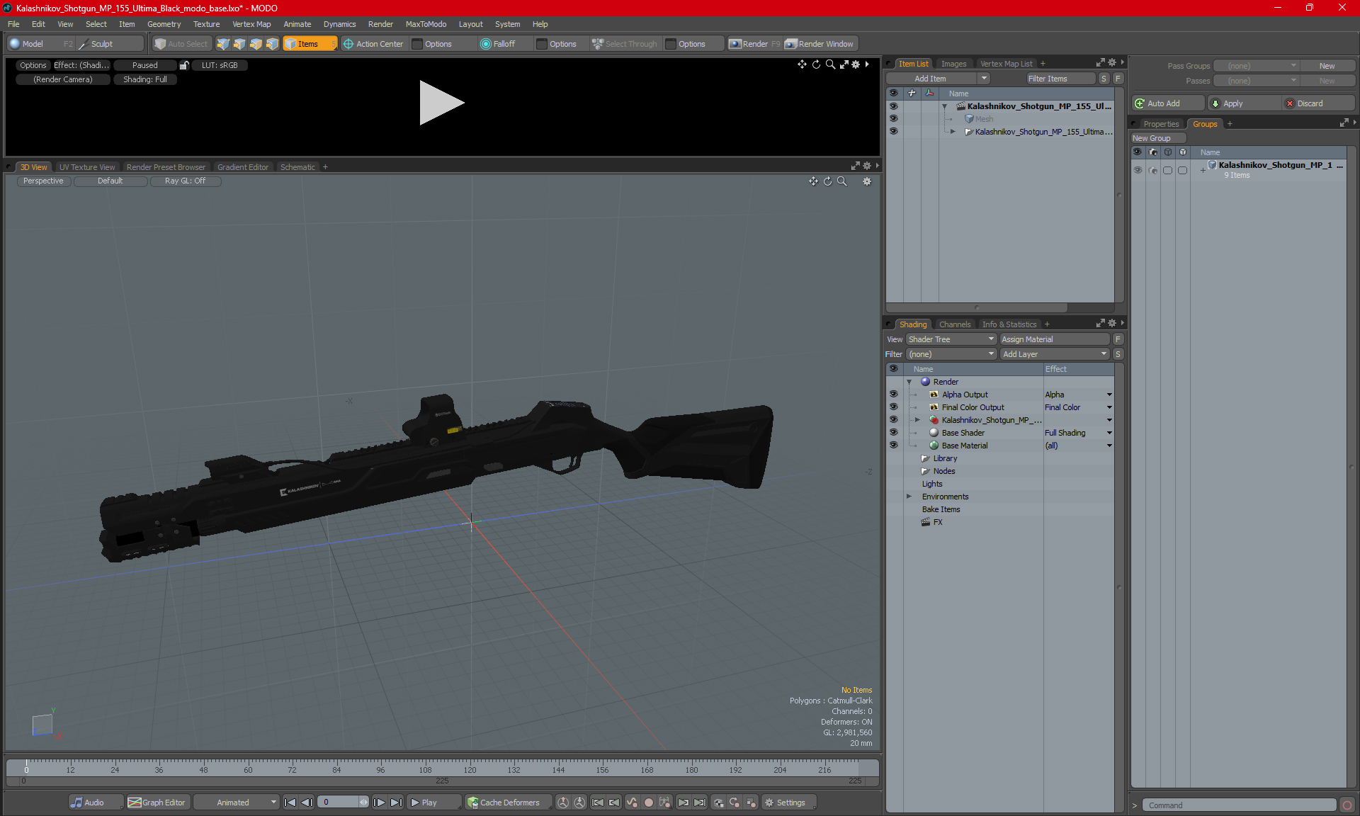Click the preview viewport zoom magnifier
This screenshot has height=816, width=1360.
[x=830, y=64]
